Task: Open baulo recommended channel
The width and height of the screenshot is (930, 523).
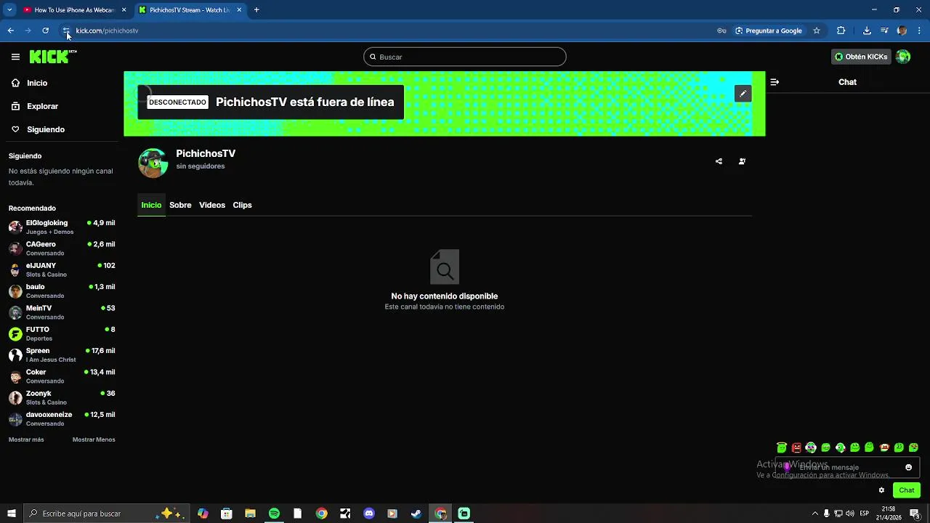Action: [x=62, y=291]
